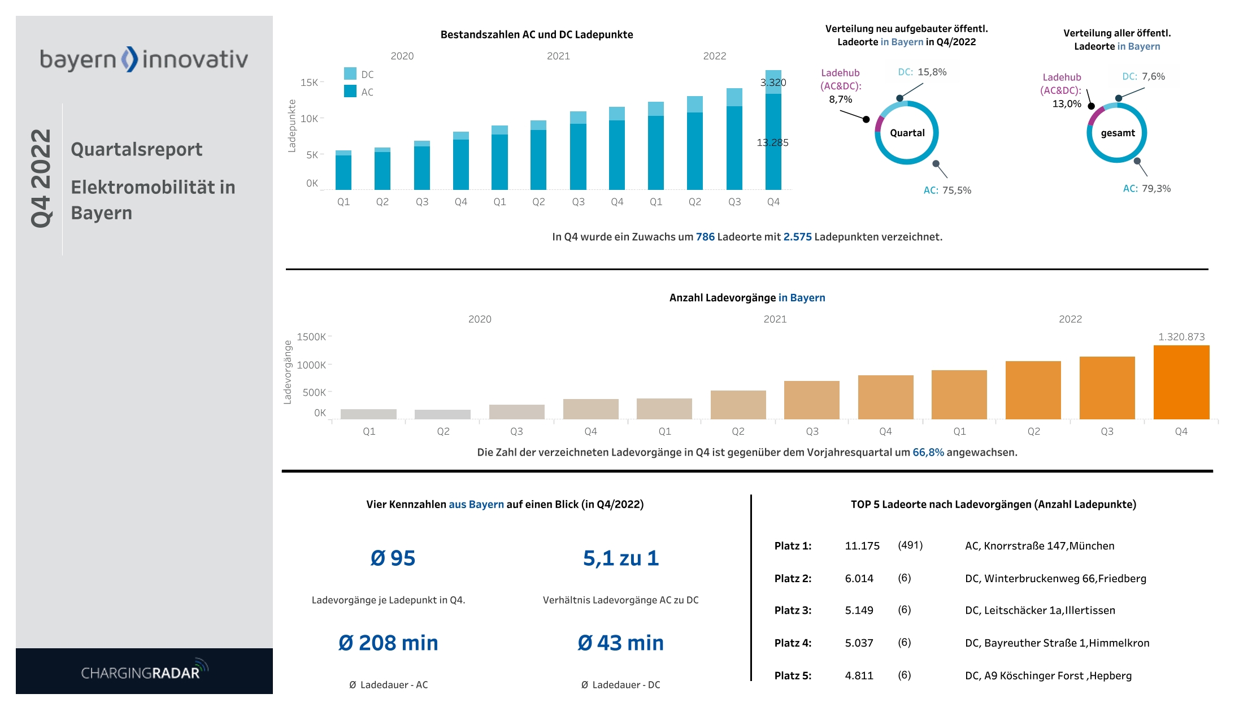The image size is (1239, 711).
Task: Select the CHARGINGRADAR logo
Action: (143, 671)
